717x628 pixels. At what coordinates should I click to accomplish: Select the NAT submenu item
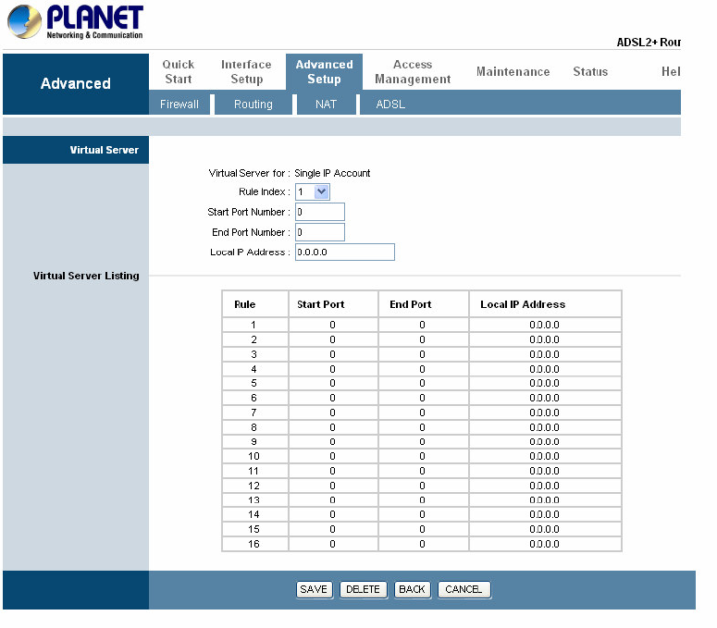click(x=326, y=105)
